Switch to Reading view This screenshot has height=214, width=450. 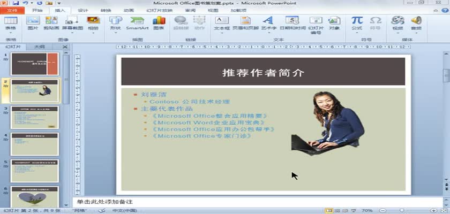point(346,211)
